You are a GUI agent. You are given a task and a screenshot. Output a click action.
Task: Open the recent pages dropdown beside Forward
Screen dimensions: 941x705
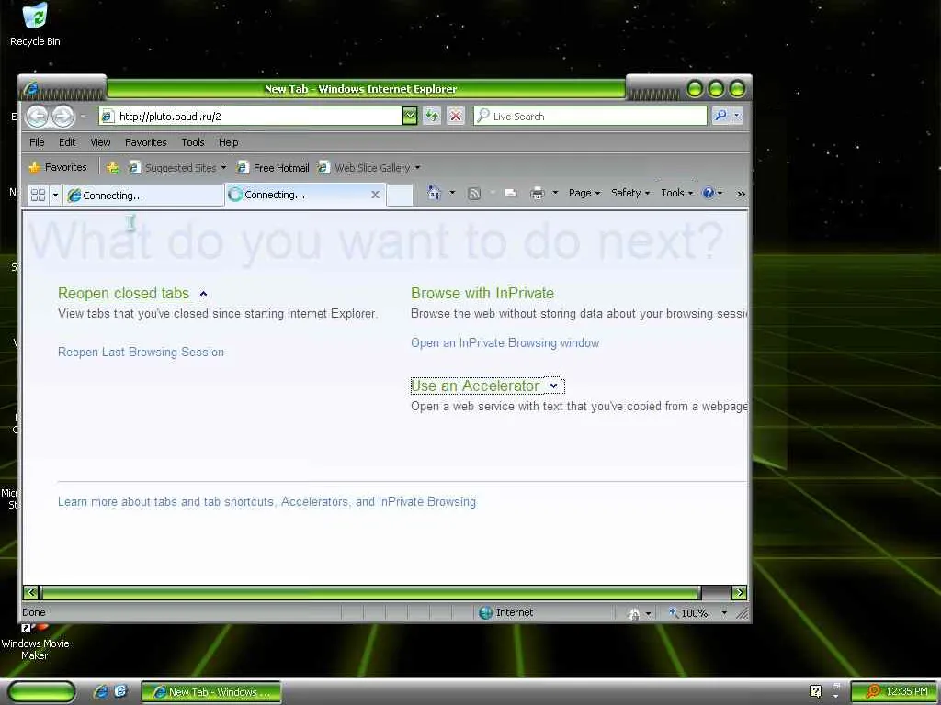click(84, 117)
